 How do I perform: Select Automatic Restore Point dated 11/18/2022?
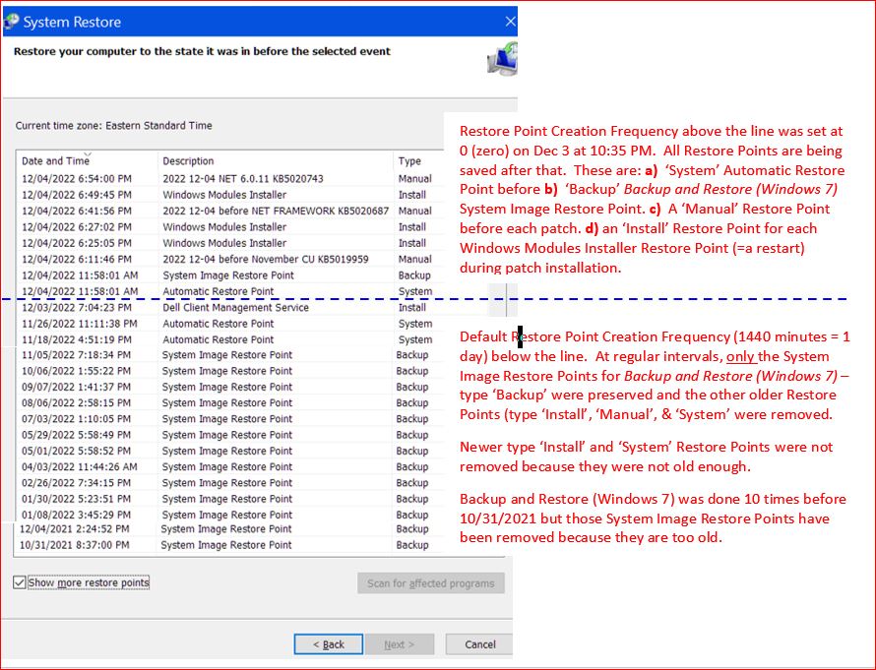click(x=218, y=339)
